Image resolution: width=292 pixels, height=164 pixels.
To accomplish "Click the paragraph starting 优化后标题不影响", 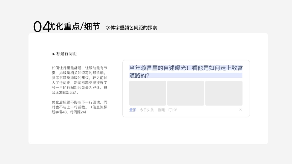I will 80,107.
